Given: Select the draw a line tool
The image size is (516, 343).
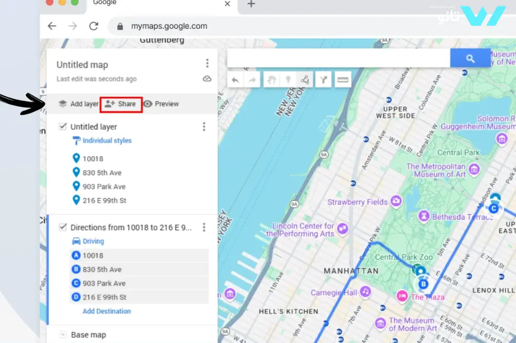Looking at the screenshot, I should click(x=305, y=80).
